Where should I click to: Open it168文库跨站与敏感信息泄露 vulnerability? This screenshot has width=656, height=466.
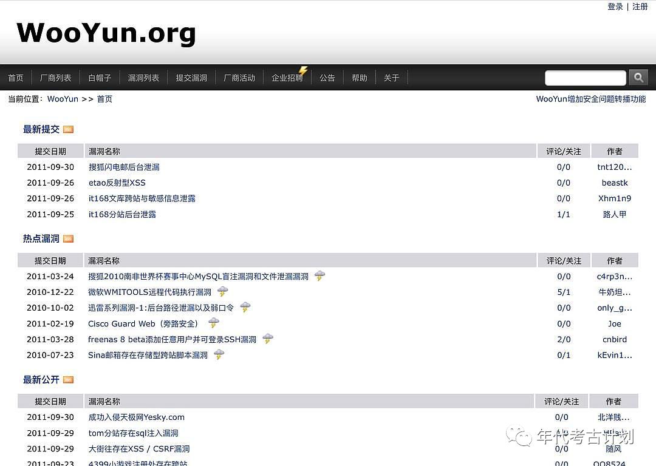142,198
